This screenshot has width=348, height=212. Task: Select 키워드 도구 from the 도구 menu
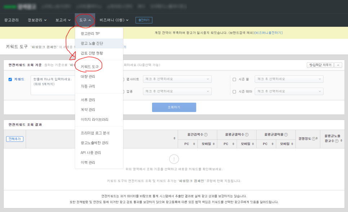pos(89,66)
